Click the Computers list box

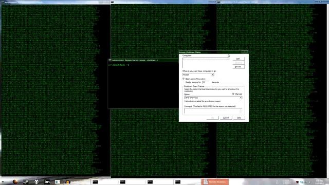click(x=206, y=63)
